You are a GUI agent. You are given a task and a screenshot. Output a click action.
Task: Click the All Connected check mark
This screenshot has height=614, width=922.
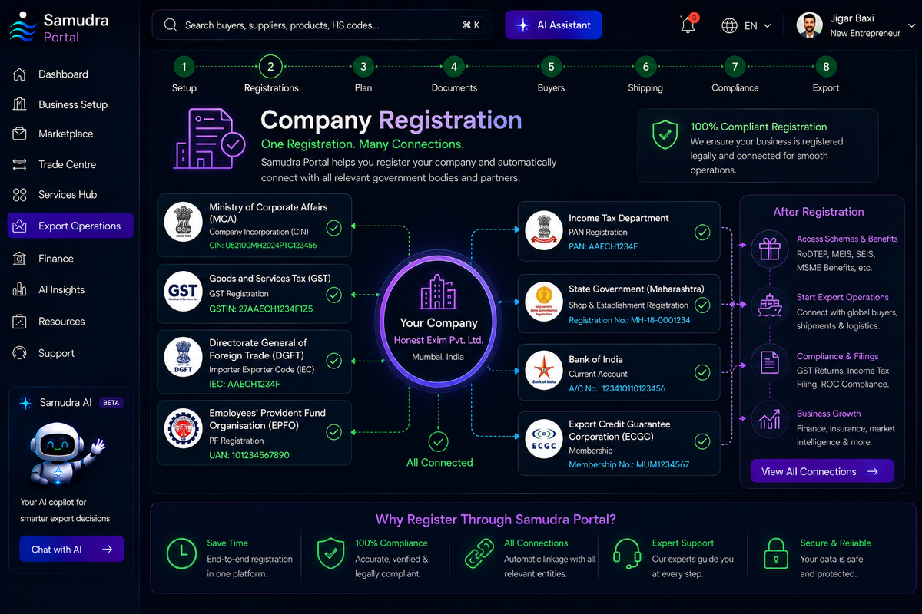tap(438, 441)
